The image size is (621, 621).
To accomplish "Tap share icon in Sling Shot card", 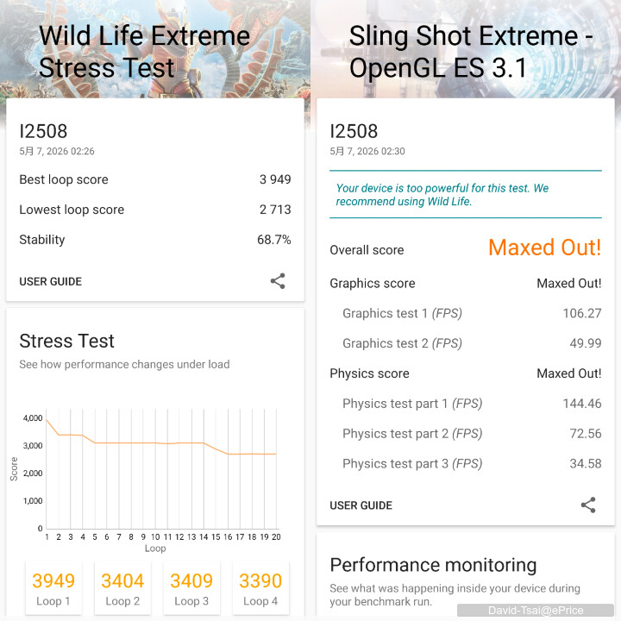I will click(588, 505).
